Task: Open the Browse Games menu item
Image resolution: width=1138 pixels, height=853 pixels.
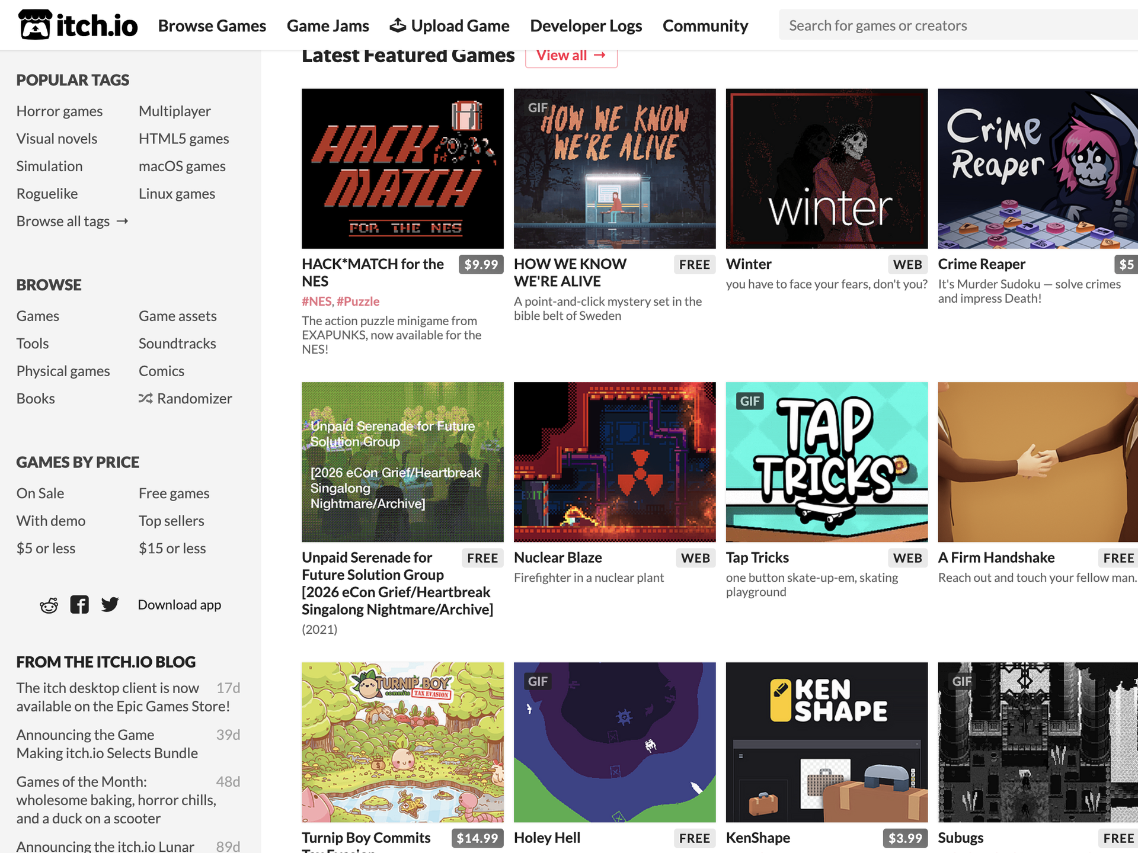Action: (x=212, y=24)
